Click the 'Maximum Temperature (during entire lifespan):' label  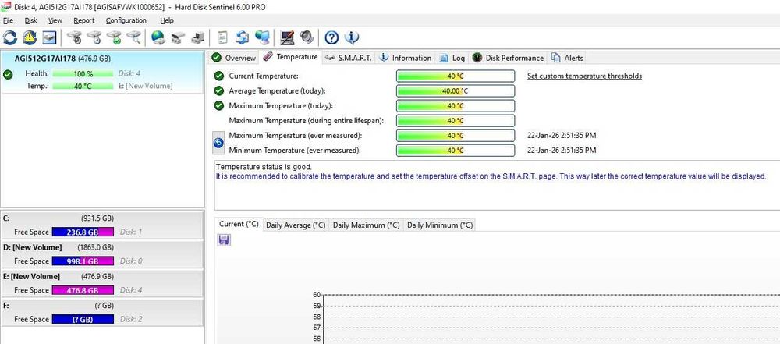tap(307, 120)
